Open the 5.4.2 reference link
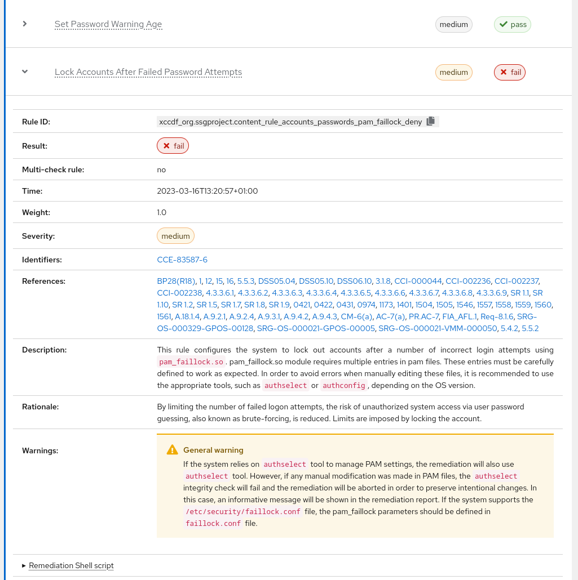This screenshot has height=580, width=578. (x=509, y=328)
